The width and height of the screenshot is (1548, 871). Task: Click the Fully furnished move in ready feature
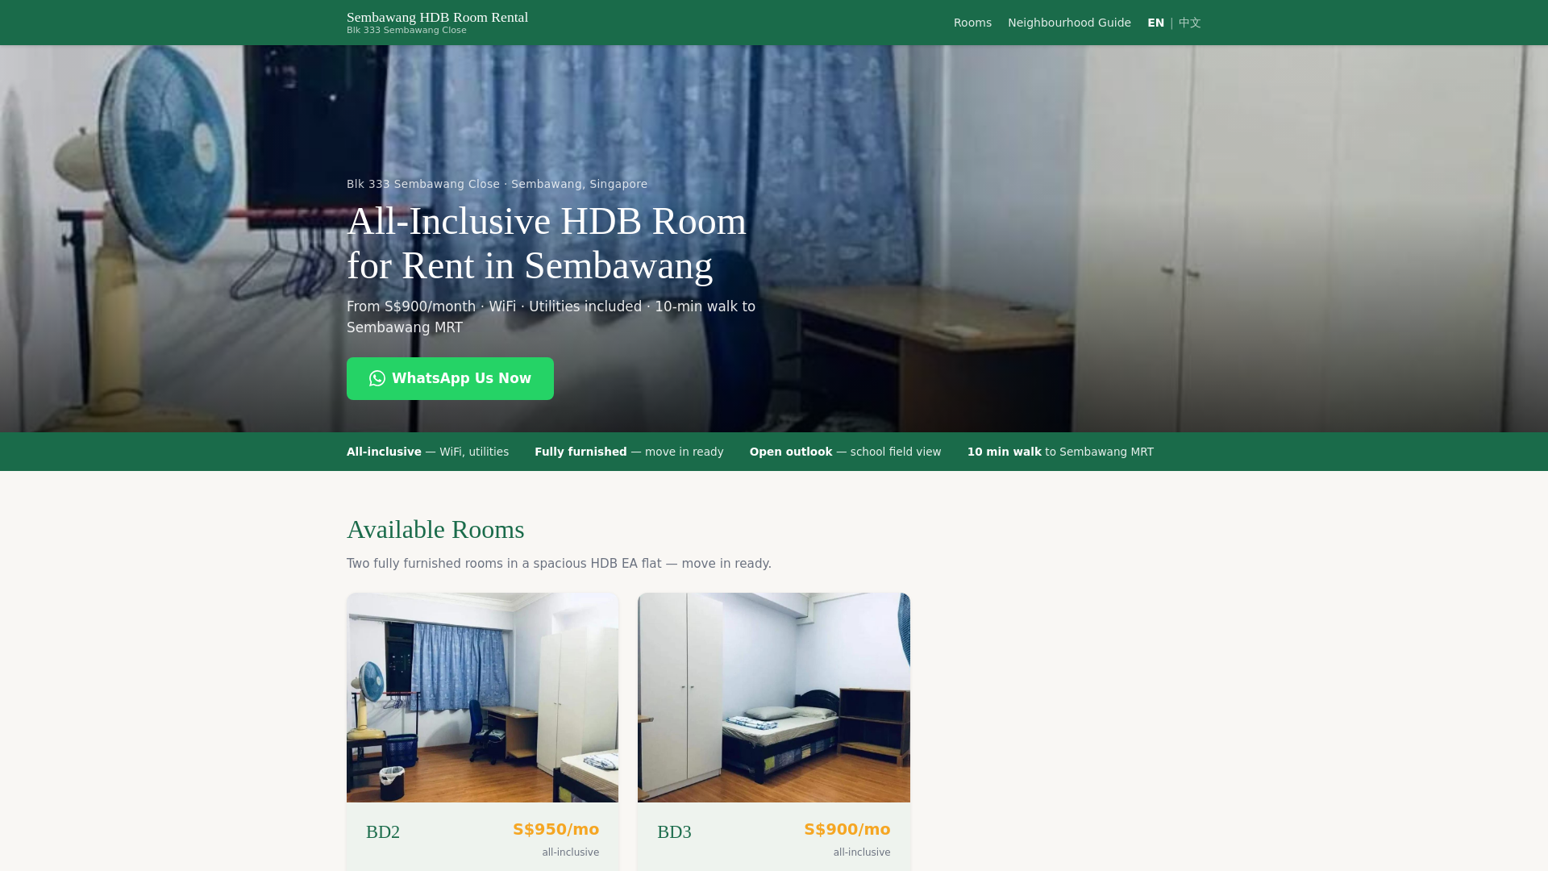point(629,452)
